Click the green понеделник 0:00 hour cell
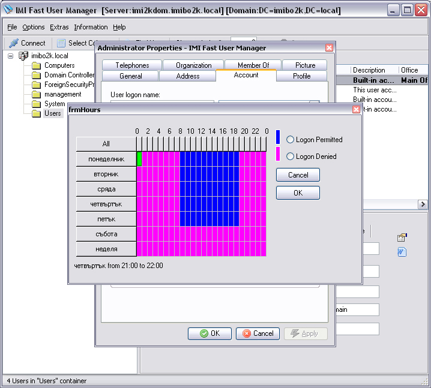The image size is (431, 388). pos(139,159)
